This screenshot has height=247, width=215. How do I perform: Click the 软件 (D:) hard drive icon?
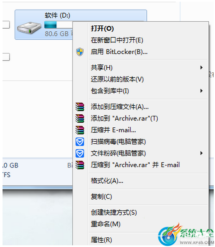point(29,28)
